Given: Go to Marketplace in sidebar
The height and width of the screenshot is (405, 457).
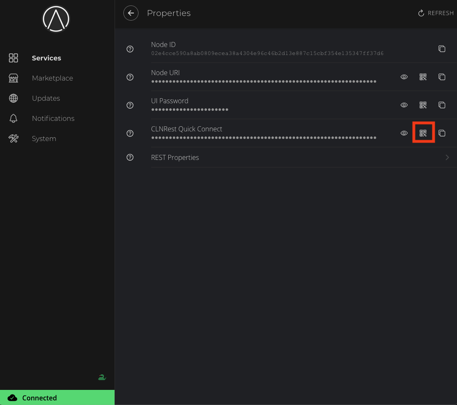Looking at the screenshot, I should [x=52, y=78].
